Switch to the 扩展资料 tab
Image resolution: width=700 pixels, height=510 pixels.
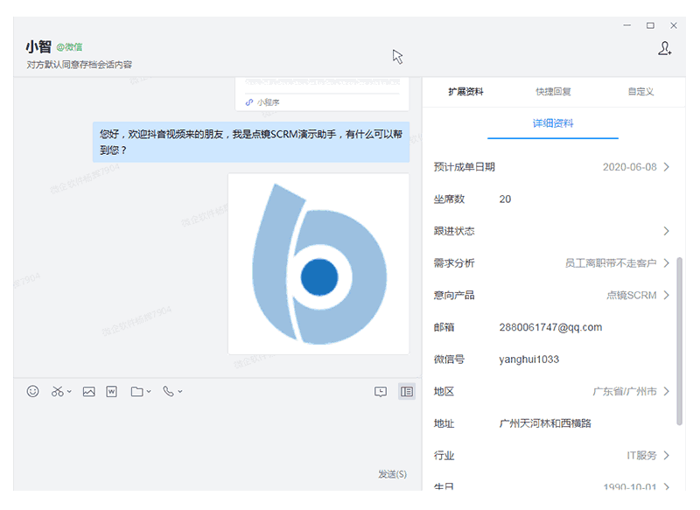click(465, 92)
